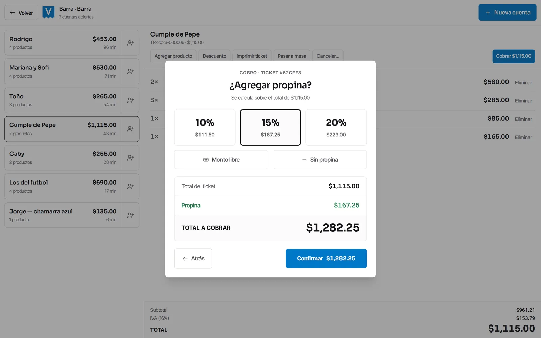Add person icon on Cumple de Pepe account
This screenshot has height=338, width=541.
[x=130, y=129]
